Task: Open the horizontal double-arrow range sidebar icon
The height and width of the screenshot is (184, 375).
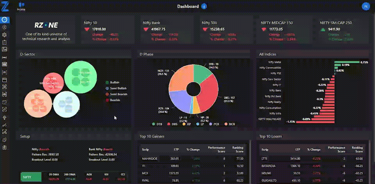Action: (4, 57)
